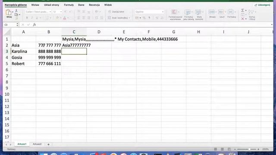Toggle underline formatting
This screenshot has width=276, height=155.
click(x=37, y=18)
